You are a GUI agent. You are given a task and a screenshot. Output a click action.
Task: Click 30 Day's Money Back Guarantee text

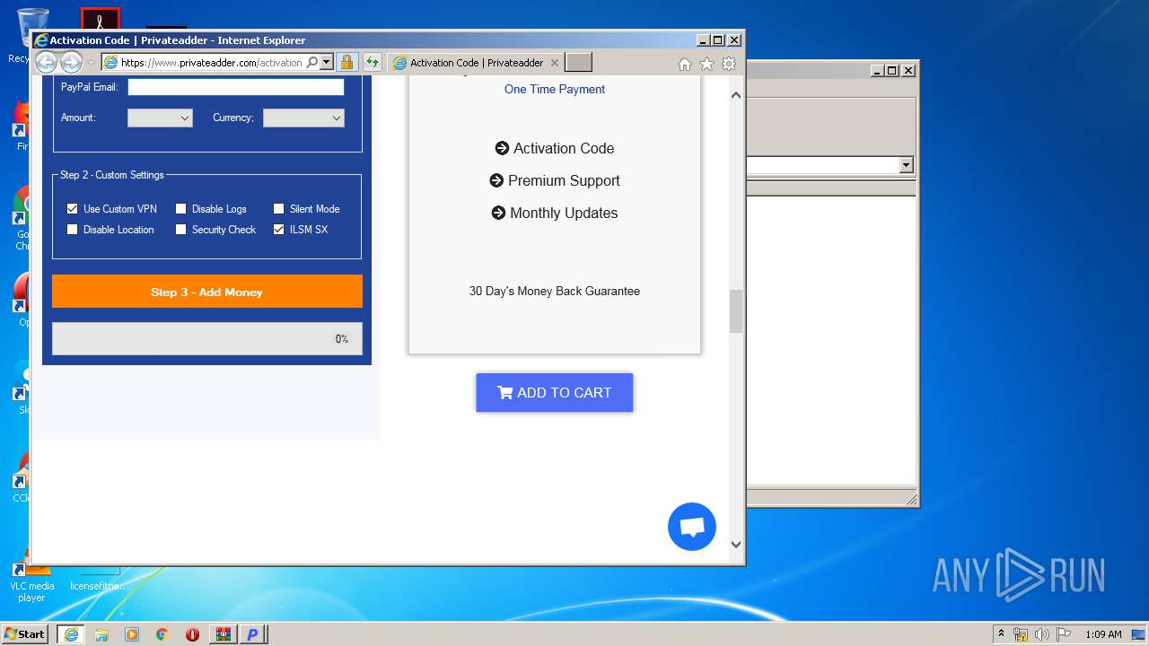(x=555, y=291)
